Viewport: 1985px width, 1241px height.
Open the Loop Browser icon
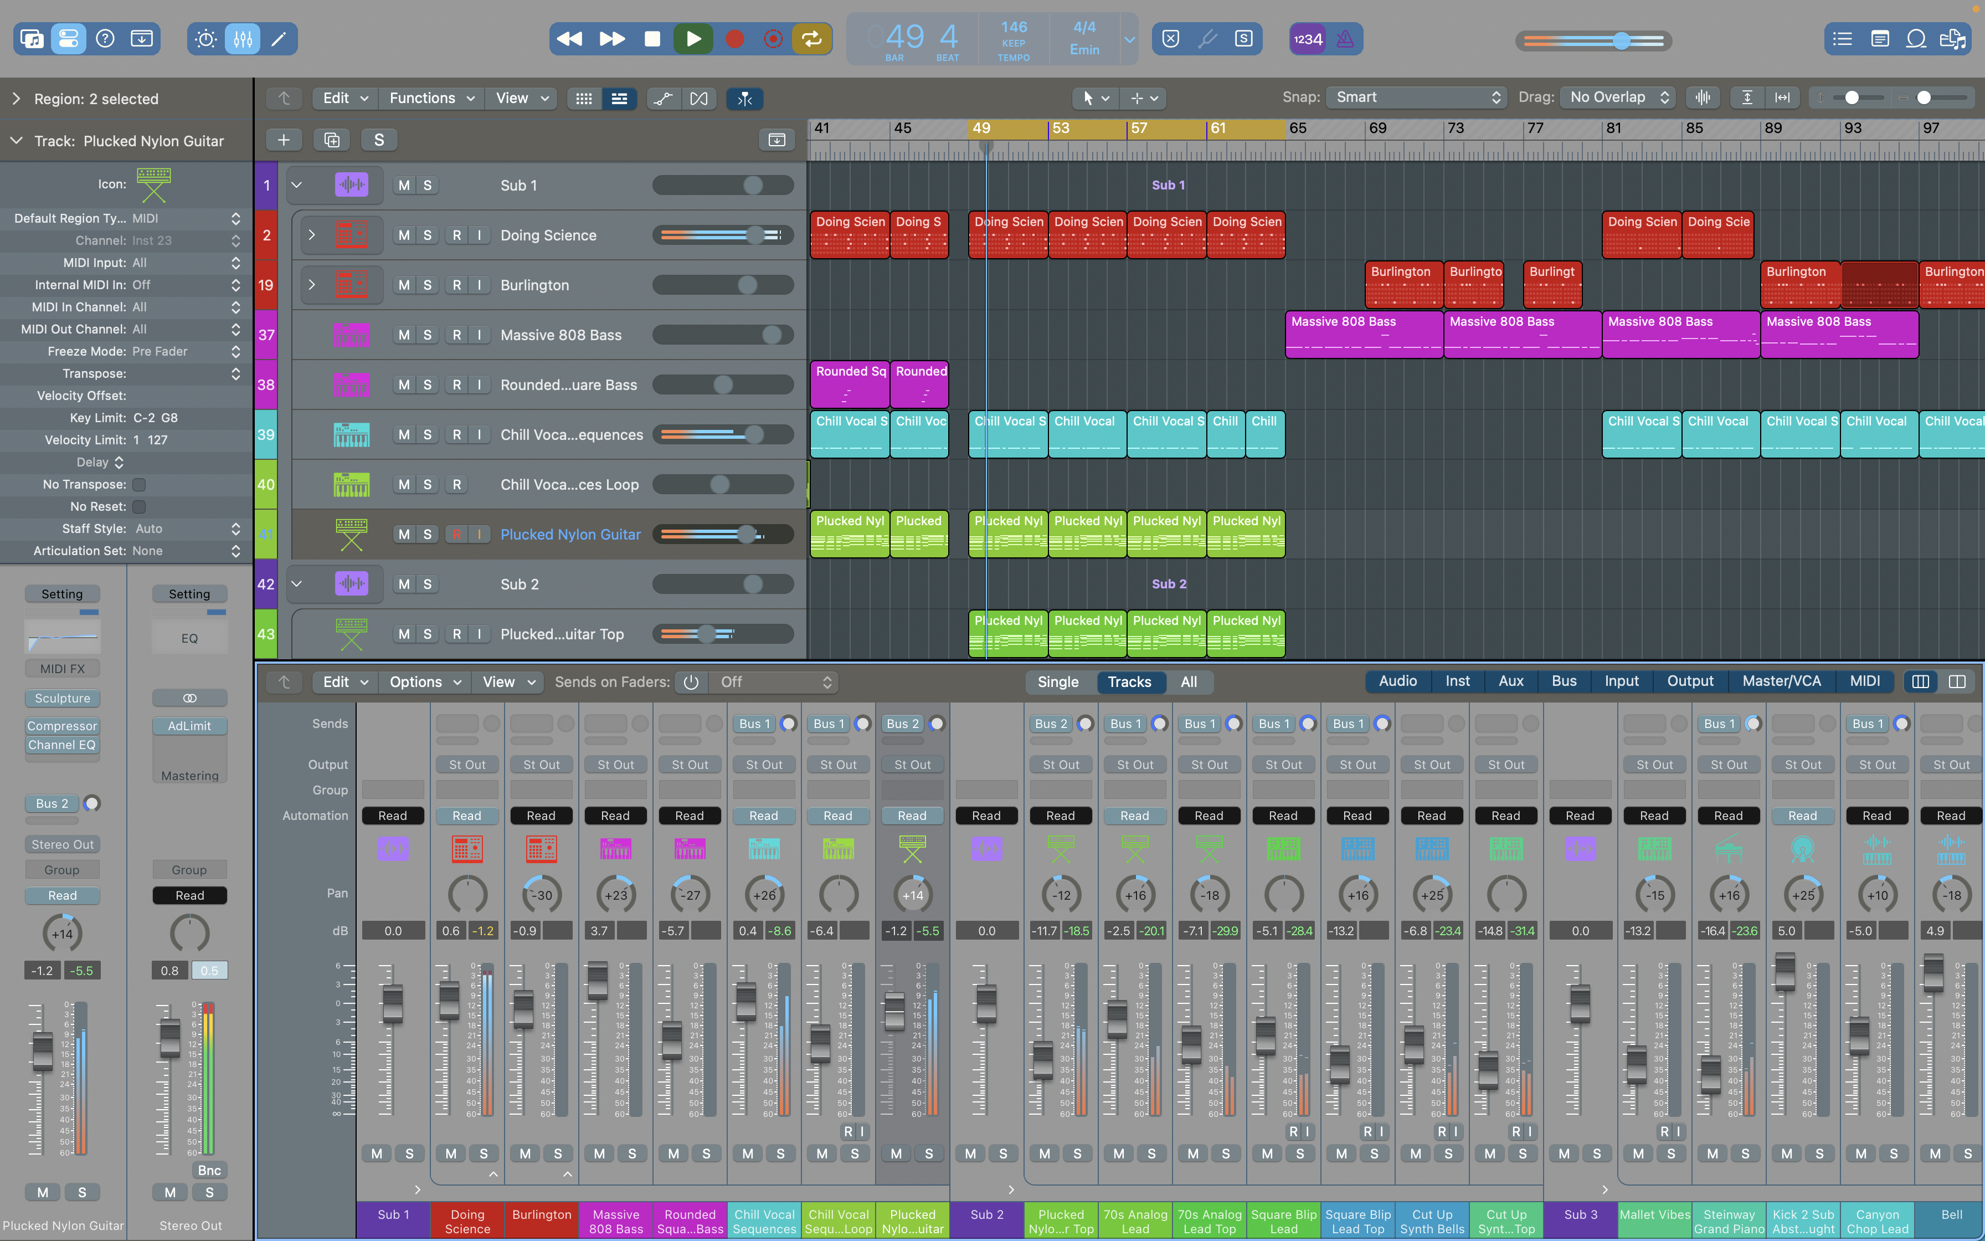tap(1916, 39)
